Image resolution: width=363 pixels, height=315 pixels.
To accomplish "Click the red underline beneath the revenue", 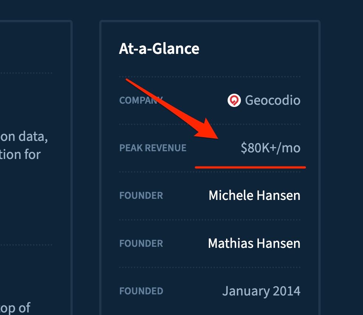I will 250,167.
